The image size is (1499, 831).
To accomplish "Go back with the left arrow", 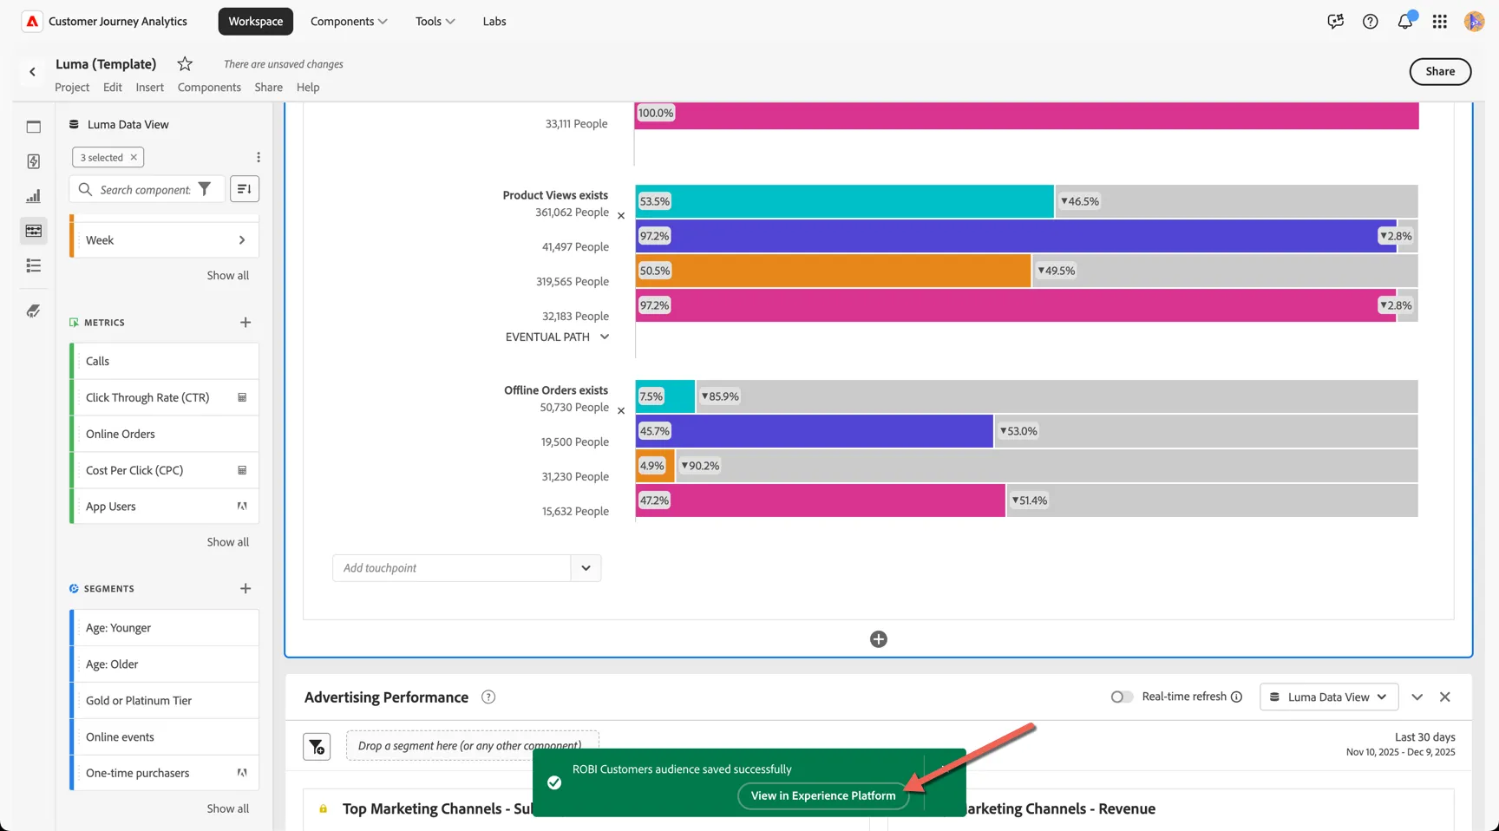I will 32,72.
